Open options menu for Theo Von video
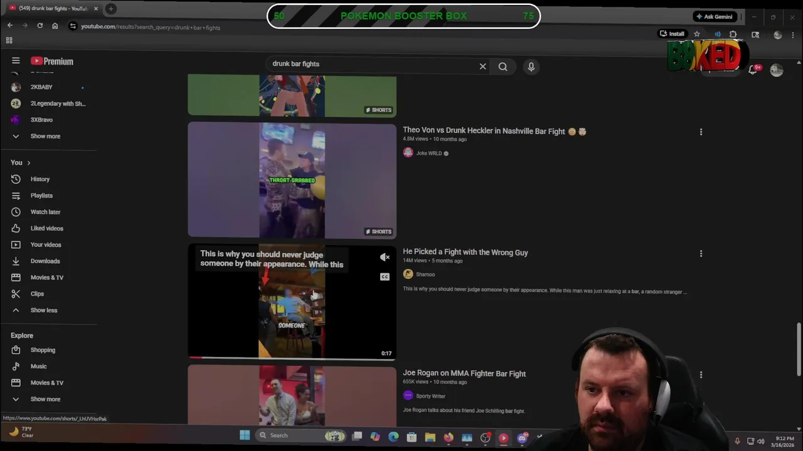The image size is (803, 451). [701, 132]
